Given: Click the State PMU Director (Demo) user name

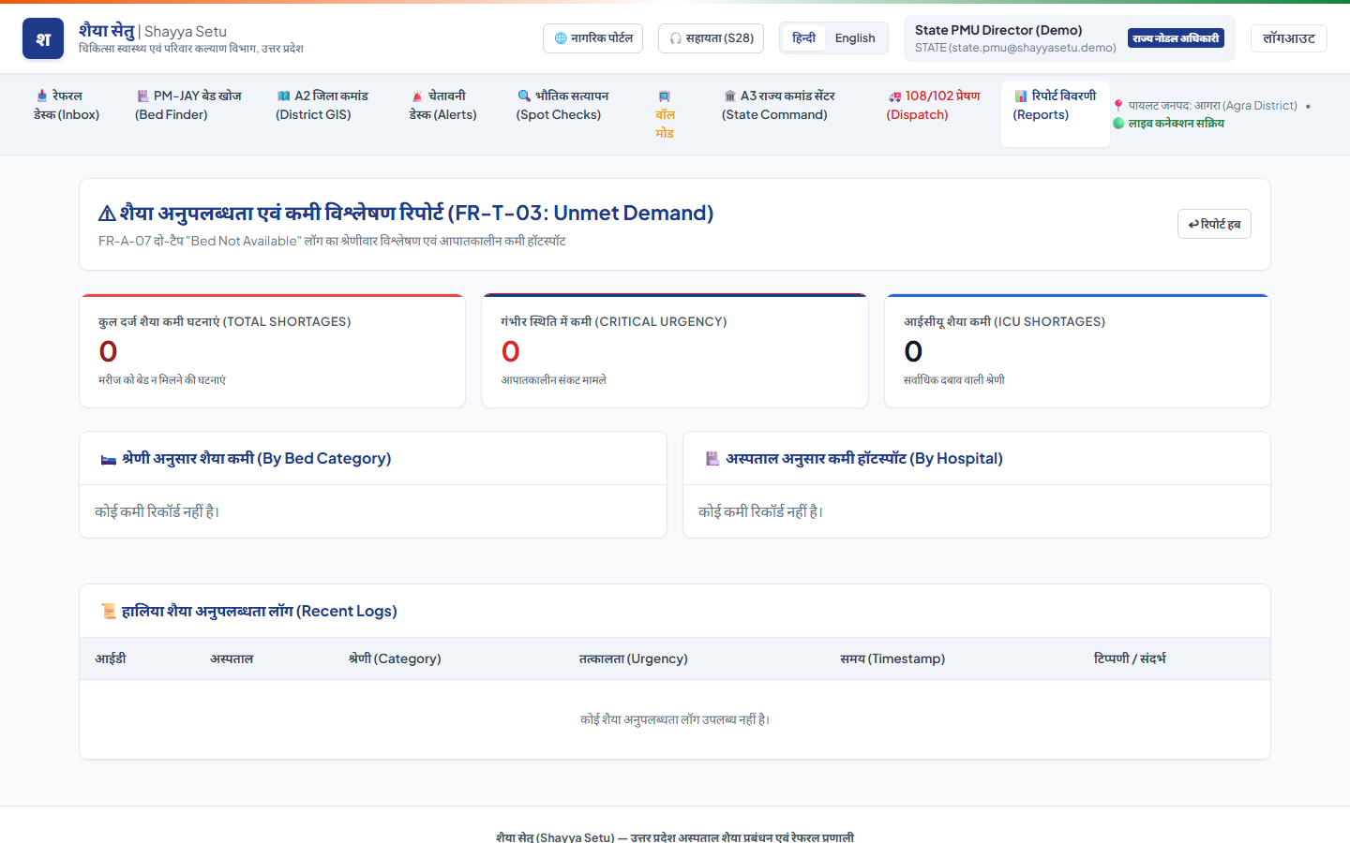Looking at the screenshot, I should pos(998,30).
